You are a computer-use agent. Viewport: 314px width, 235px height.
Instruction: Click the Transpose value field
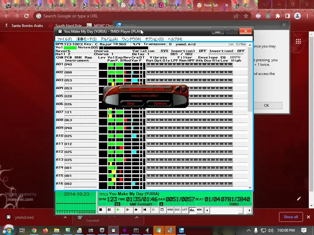click(170, 44)
